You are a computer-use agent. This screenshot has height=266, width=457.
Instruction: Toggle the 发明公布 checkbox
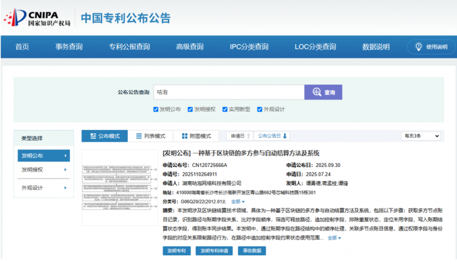point(156,109)
